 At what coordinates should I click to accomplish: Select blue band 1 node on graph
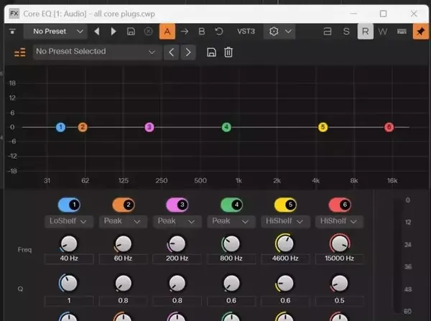pos(61,127)
